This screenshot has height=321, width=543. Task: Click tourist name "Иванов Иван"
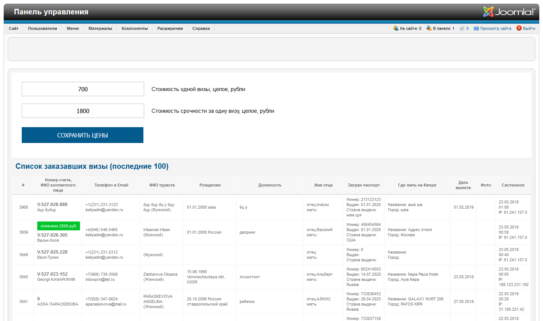157,230
